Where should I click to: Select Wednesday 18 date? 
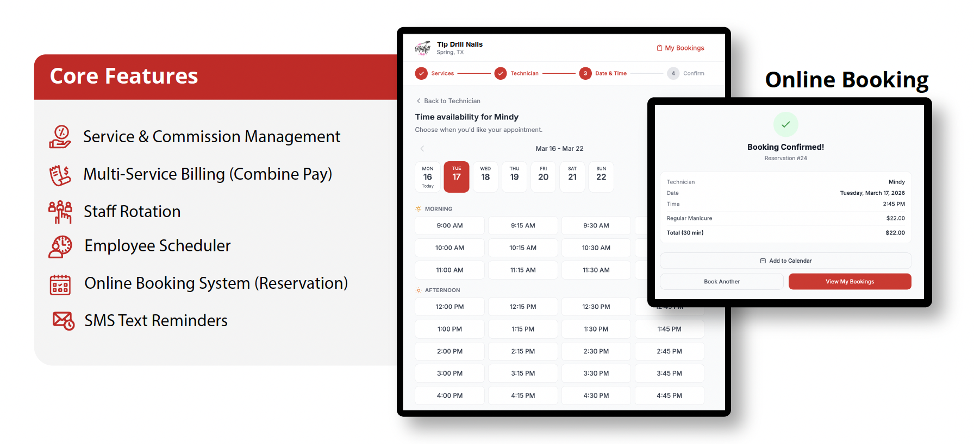(485, 177)
